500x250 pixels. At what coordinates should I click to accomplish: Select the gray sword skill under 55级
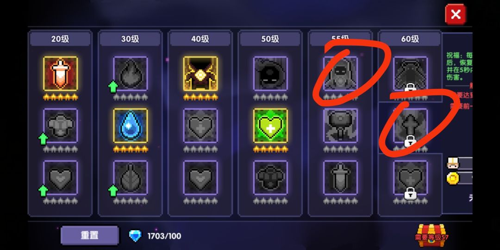coord(340,177)
